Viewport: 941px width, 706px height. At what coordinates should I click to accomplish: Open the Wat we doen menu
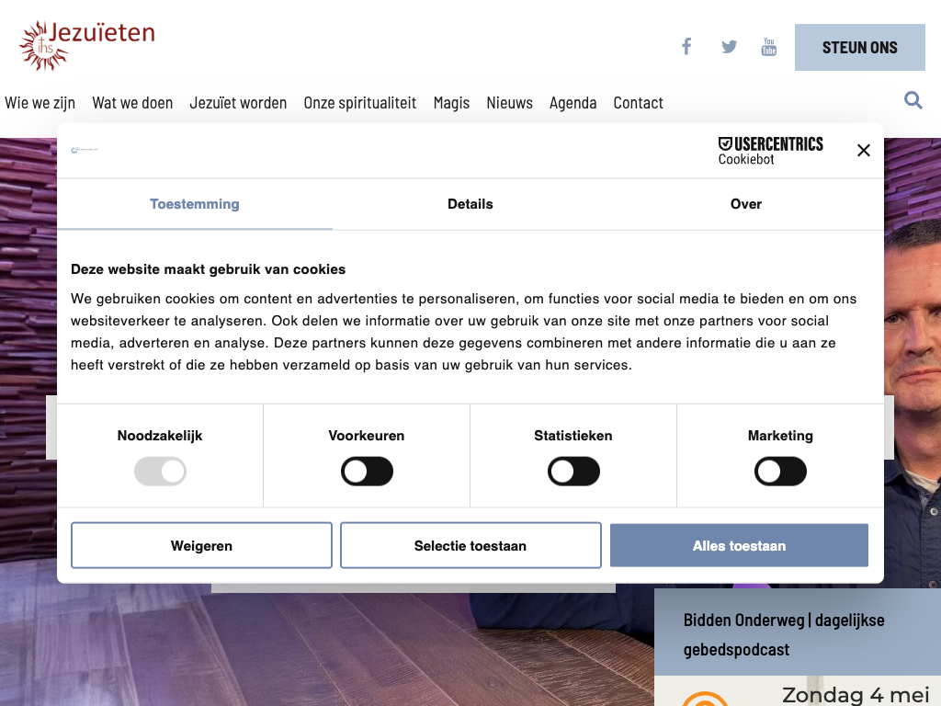[132, 103]
